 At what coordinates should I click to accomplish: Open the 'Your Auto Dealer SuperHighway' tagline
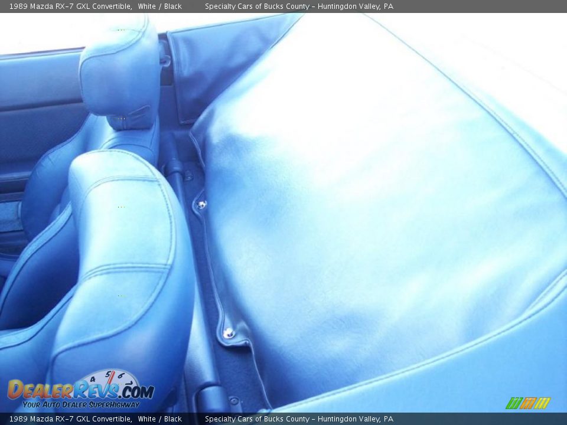pyautogui.click(x=81, y=405)
